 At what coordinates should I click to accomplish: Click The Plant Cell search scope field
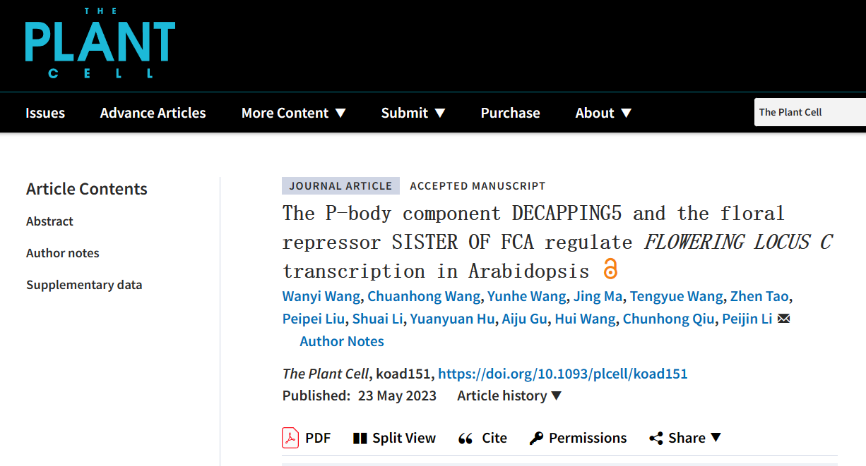(809, 112)
